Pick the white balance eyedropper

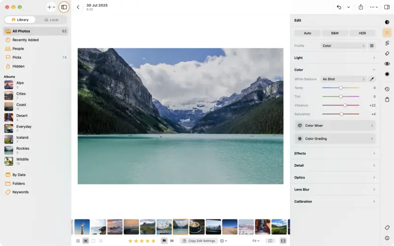point(372,79)
